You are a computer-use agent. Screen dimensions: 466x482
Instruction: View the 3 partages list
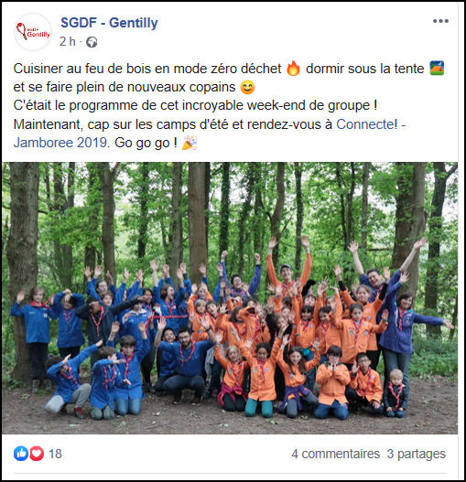417,454
